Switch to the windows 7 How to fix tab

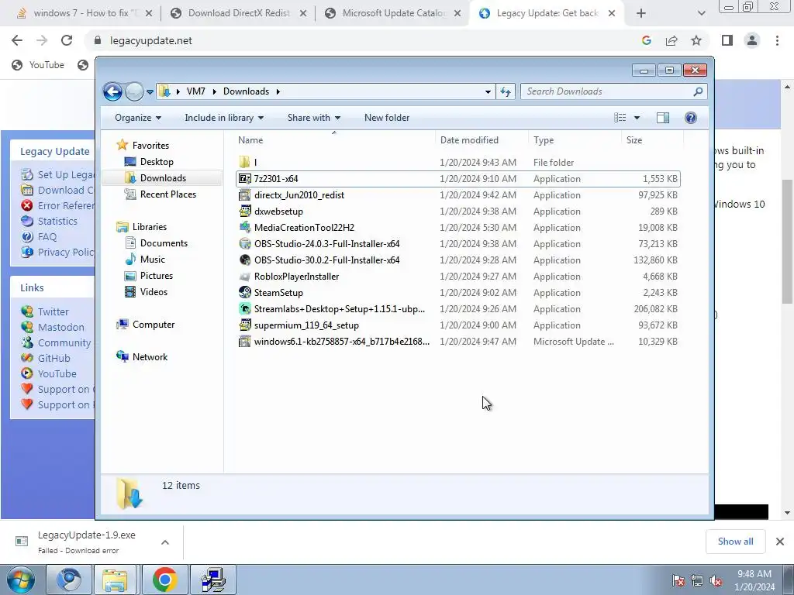[85, 13]
